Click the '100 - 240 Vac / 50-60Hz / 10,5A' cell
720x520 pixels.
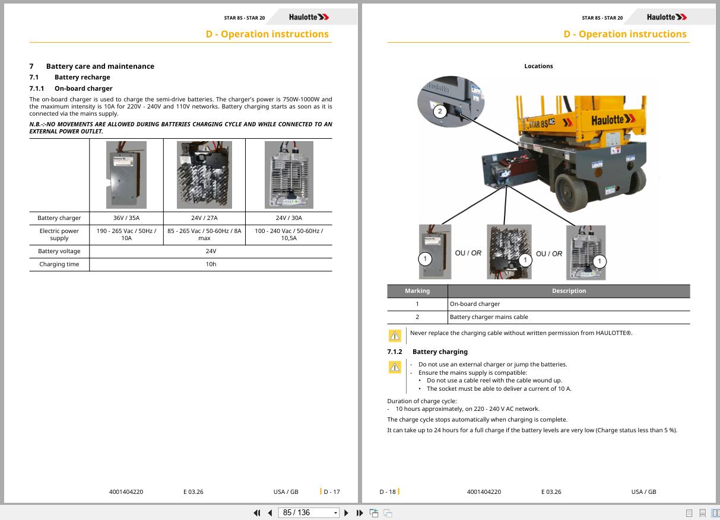tap(288, 234)
